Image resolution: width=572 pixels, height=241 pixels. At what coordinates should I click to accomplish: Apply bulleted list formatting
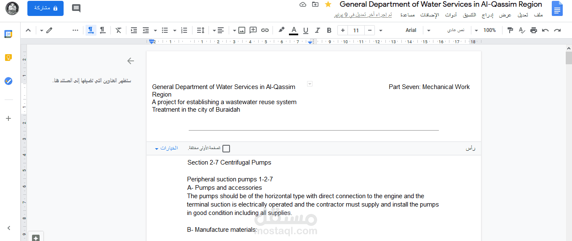tap(165, 30)
